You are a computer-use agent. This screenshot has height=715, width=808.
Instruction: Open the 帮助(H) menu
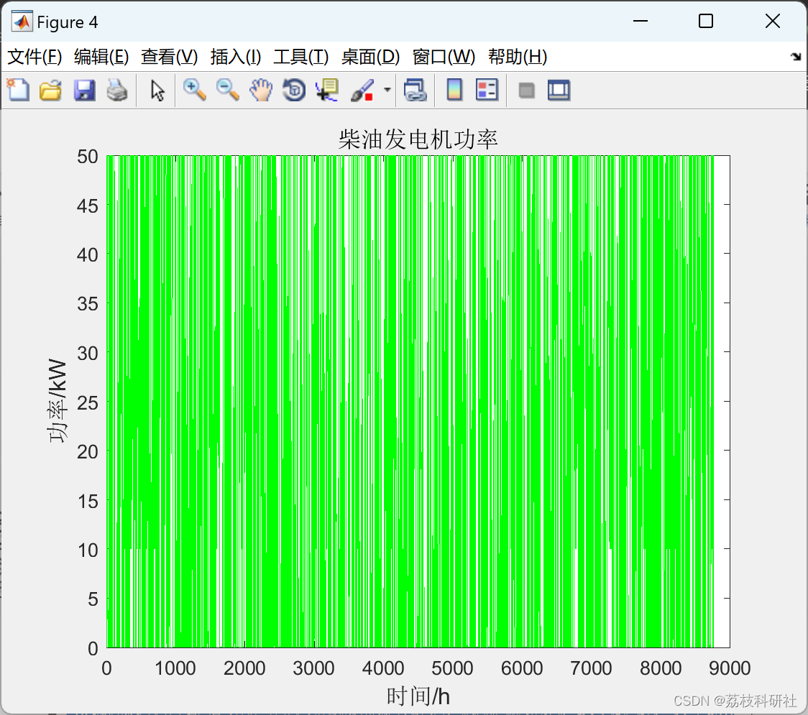tap(518, 57)
